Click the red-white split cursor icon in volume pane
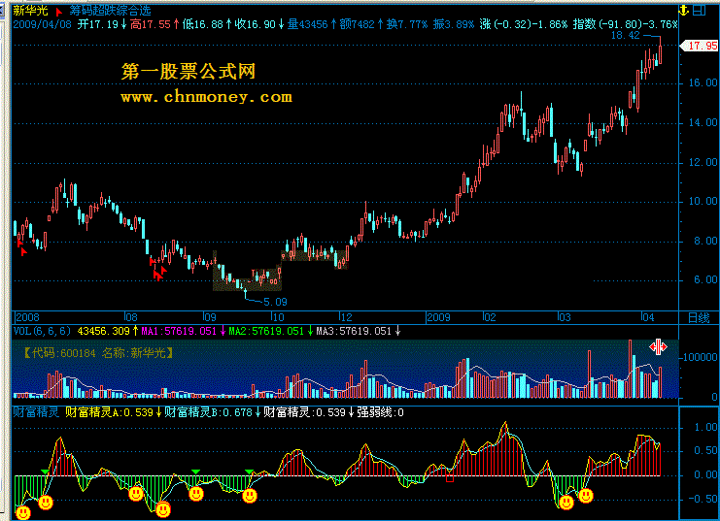Screen dimensions: 720x521 (658, 347)
